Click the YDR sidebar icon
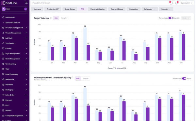Screen dimensions: 196x121 (x=3, y=69)
